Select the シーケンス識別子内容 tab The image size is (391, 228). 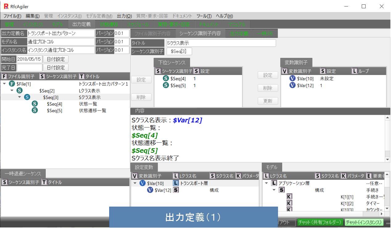point(200,34)
